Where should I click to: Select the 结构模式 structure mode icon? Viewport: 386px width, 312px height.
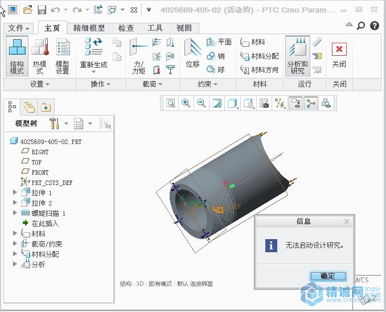17,56
